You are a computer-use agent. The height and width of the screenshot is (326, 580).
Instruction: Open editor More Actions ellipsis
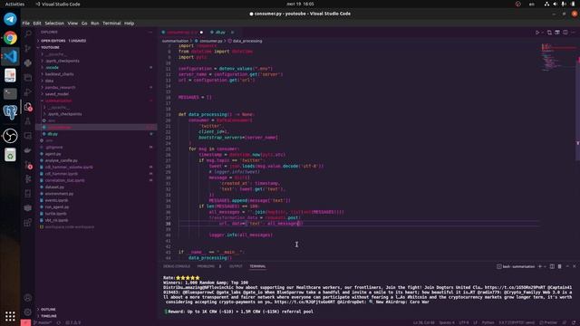pyautogui.click(x=573, y=33)
